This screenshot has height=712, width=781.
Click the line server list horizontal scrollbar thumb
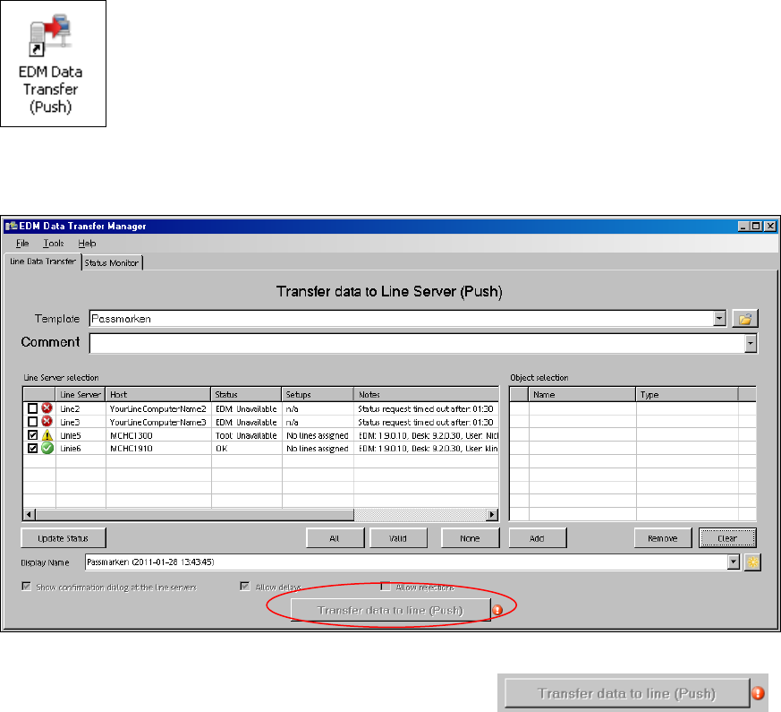point(195,514)
